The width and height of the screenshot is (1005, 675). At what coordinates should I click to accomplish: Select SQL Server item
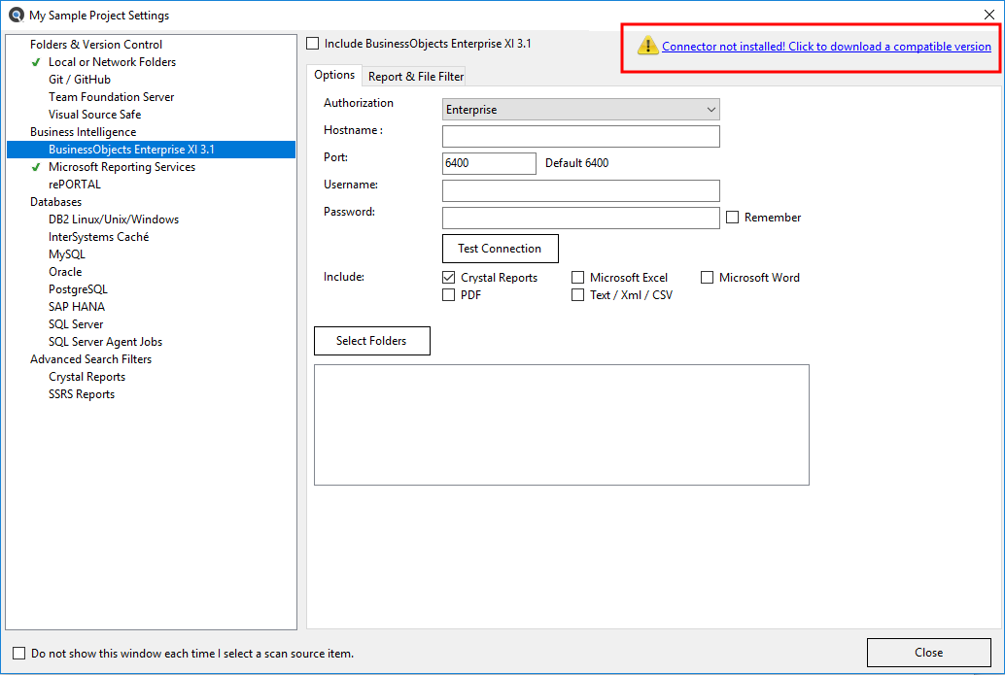[x=76, y=324]
